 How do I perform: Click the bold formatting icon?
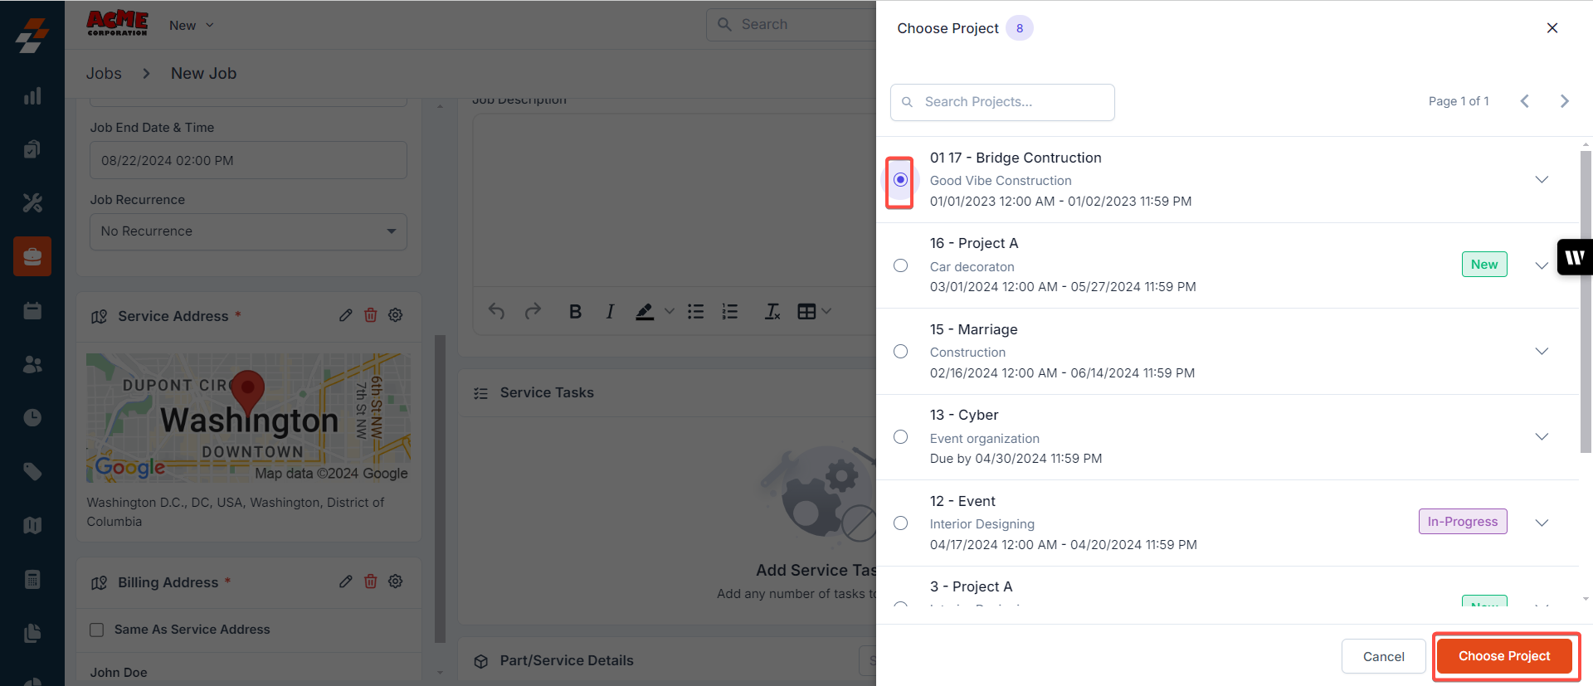(x=575, y=312)
